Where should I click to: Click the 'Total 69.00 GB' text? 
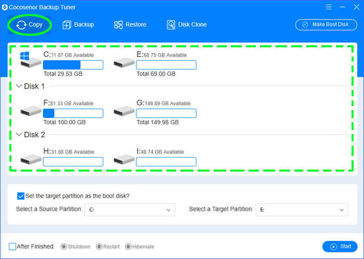(156, 74)
